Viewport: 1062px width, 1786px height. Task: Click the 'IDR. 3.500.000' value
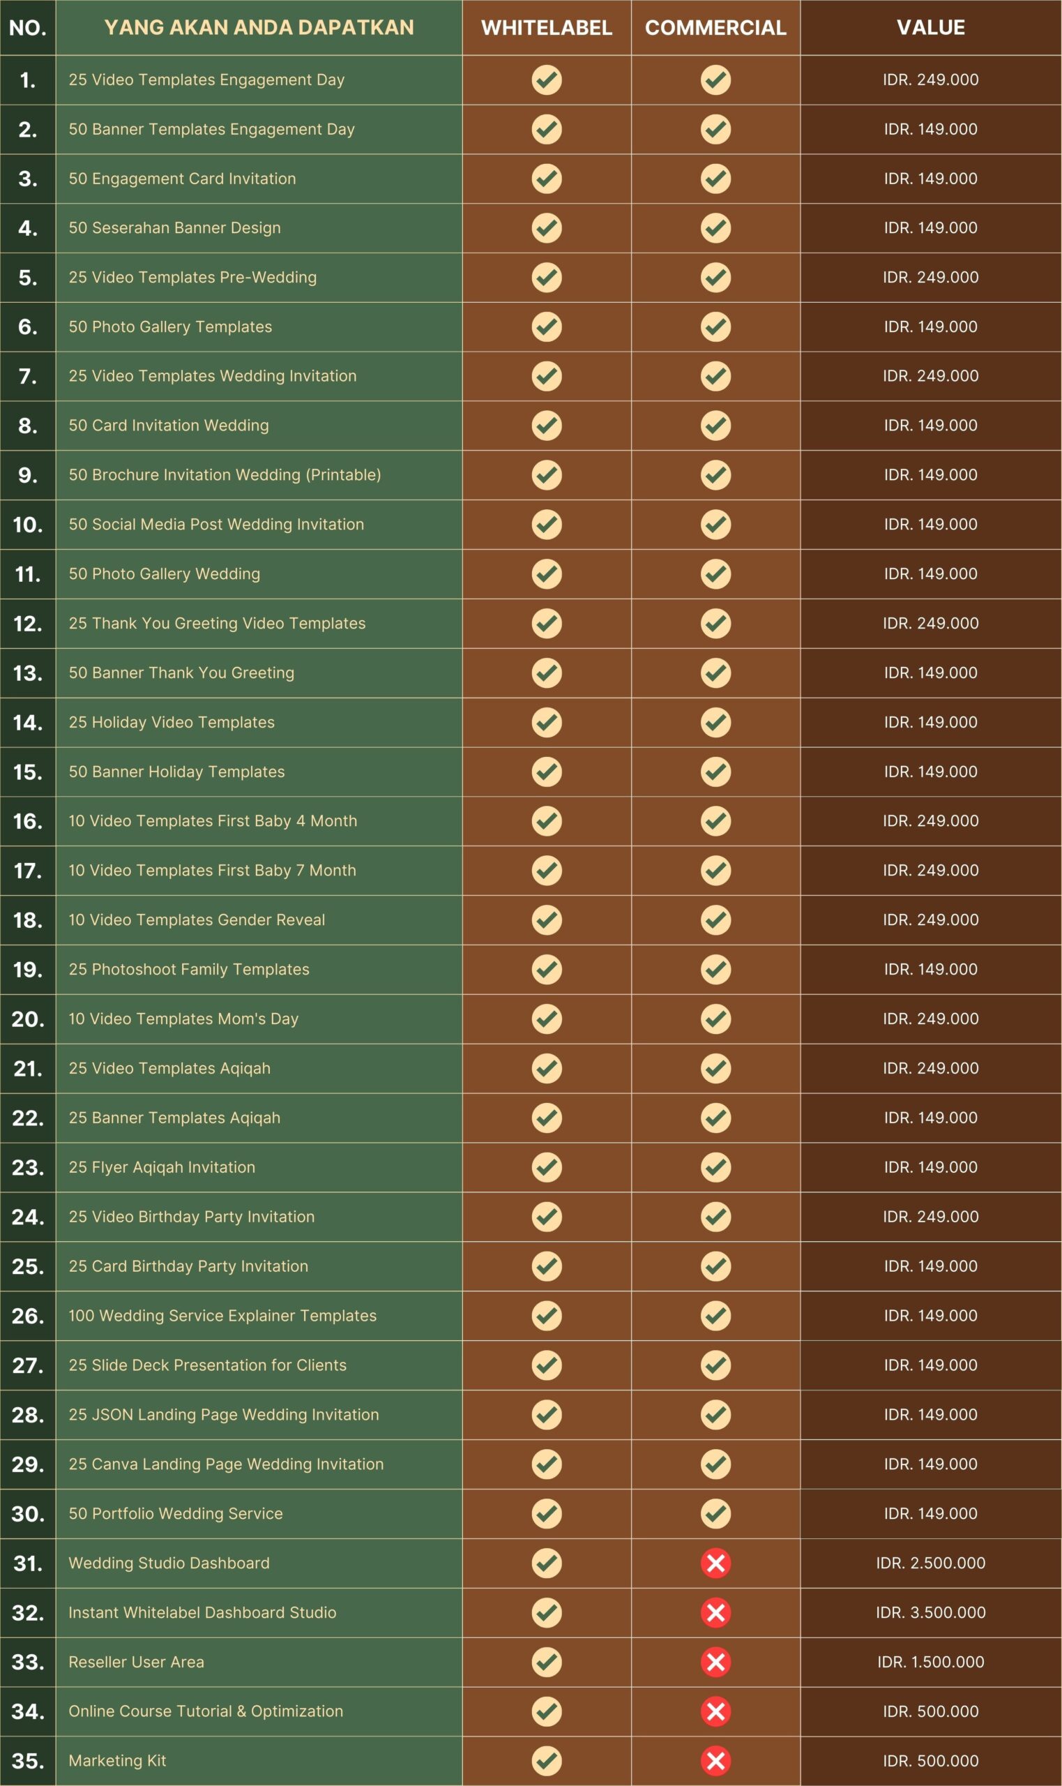pyautogui.click(x=931, y=1613)
